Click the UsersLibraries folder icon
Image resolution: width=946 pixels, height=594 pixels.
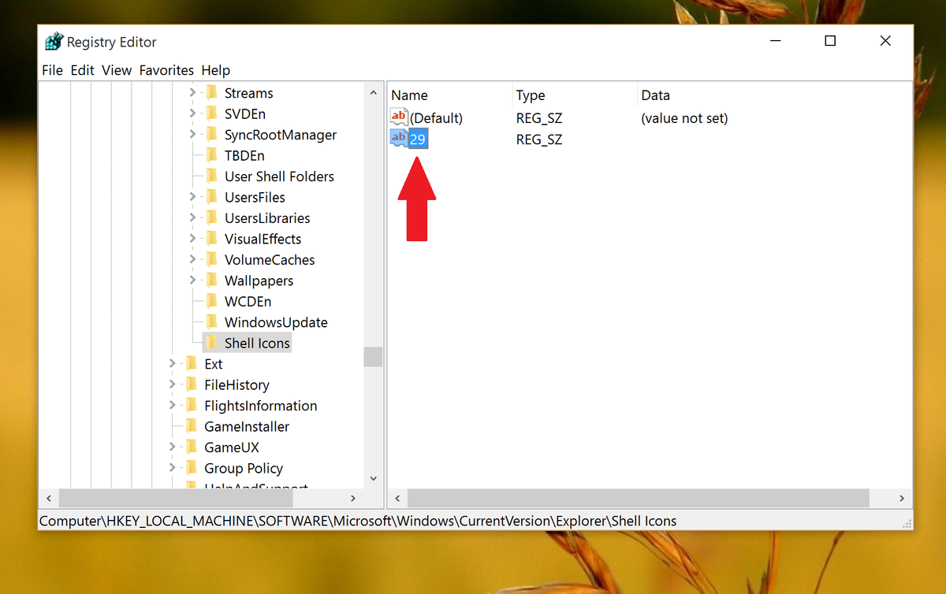[210, 218]
